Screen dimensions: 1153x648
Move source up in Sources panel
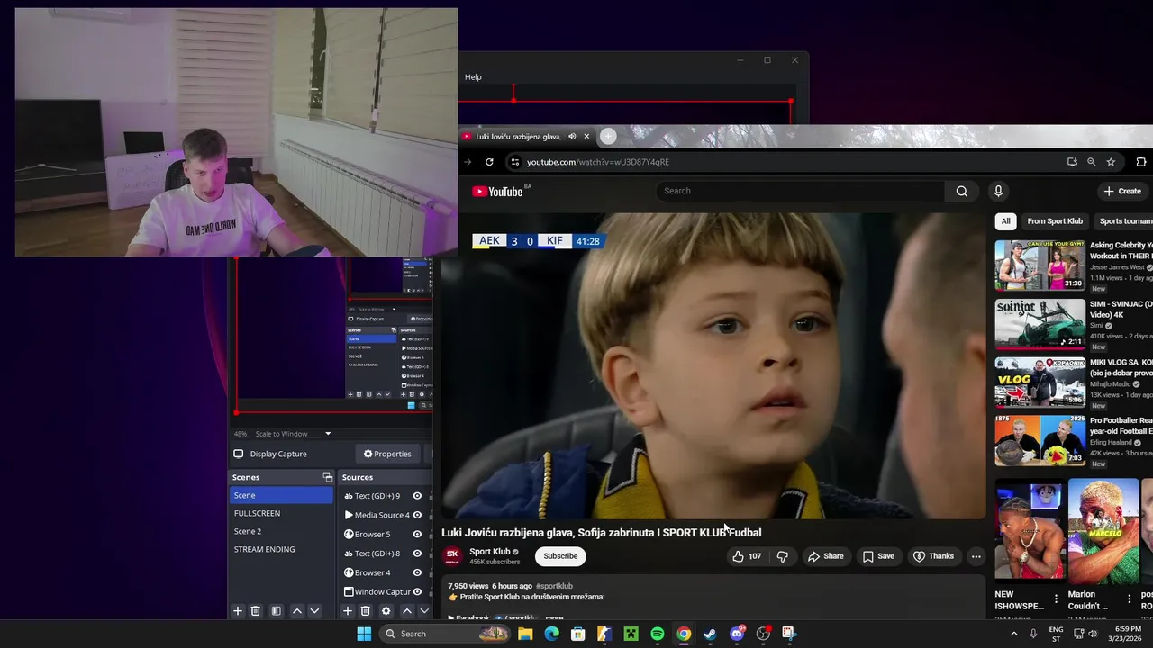tap(407, 611)
